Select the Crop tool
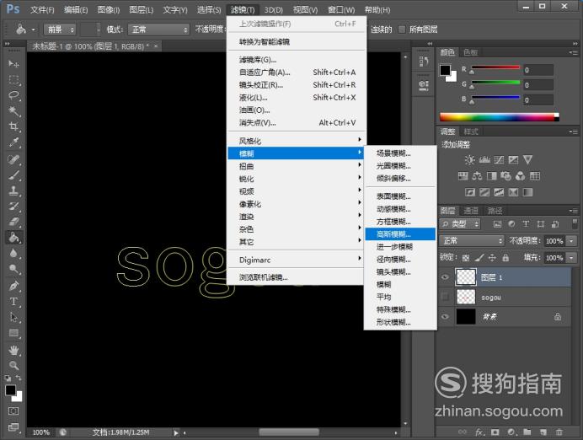This screenshot has height=440, width=583. 13,126
